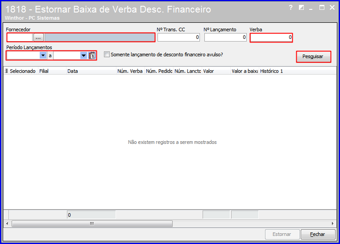
Task: Sort by Histórico 1 column header
Action: click(x=298, y=71)
